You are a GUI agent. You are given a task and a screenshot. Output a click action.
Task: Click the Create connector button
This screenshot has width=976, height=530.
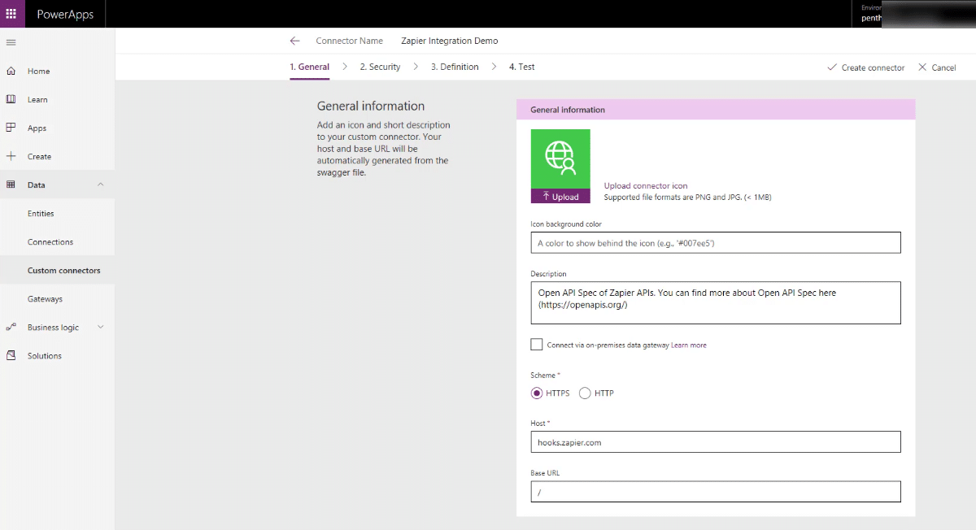(x=865, y=67)
